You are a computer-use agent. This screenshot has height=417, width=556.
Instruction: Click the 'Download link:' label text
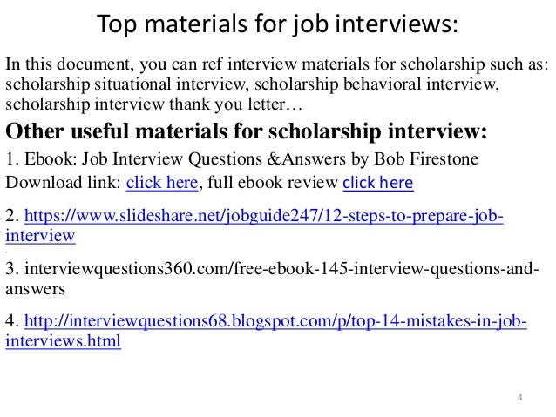pos(64,183)
